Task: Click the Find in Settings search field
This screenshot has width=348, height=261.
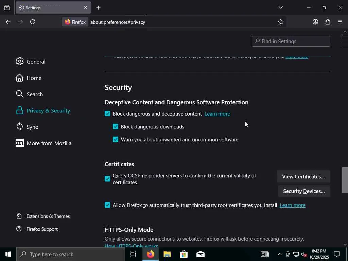Action: (x=291, y=41)
